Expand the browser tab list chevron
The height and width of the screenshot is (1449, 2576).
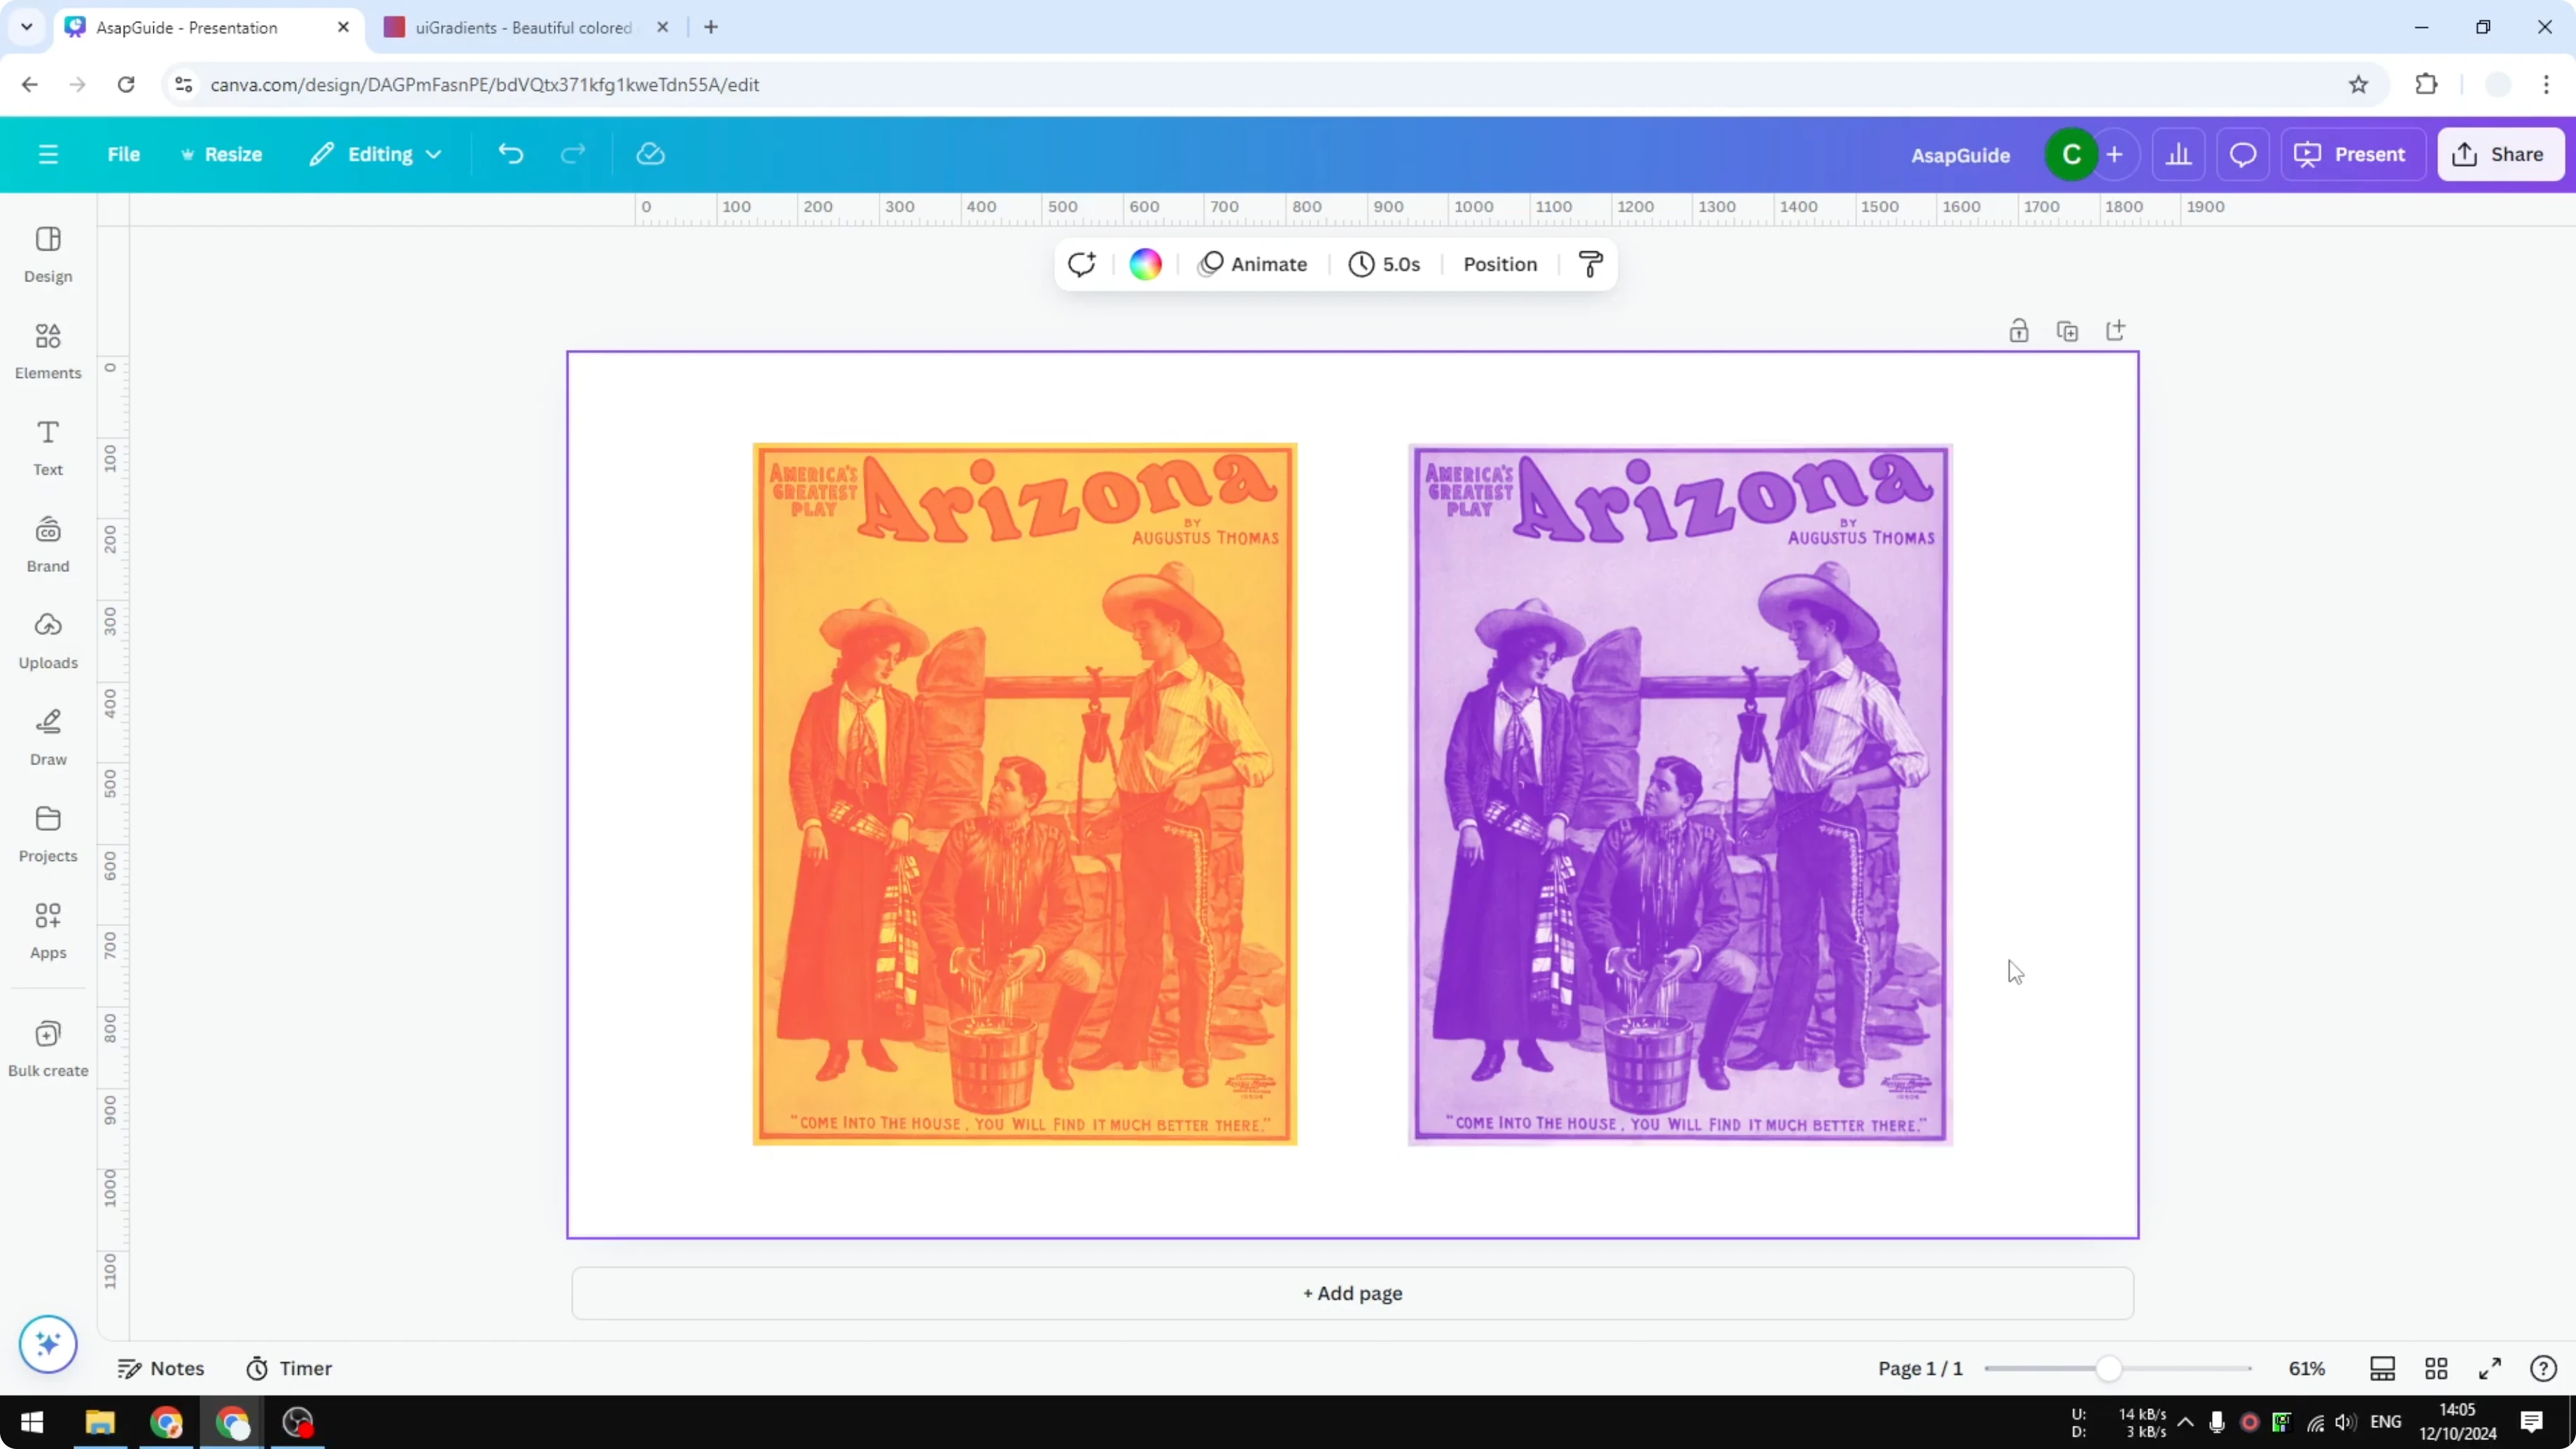(x=26, y=27)
